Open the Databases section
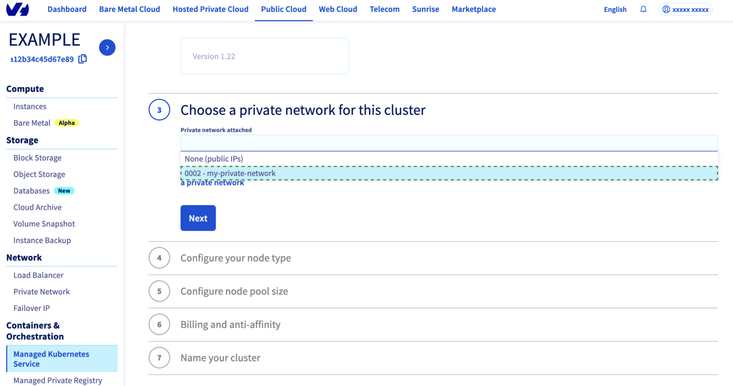Viewport: 733px width, 386px height. point(31,190)
